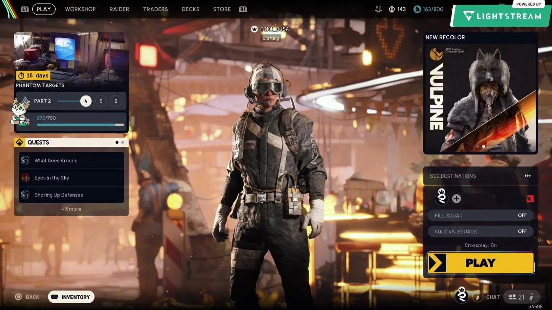The image size is (552, 310).
Task: Switch to the Store tab
Action: 222,9
